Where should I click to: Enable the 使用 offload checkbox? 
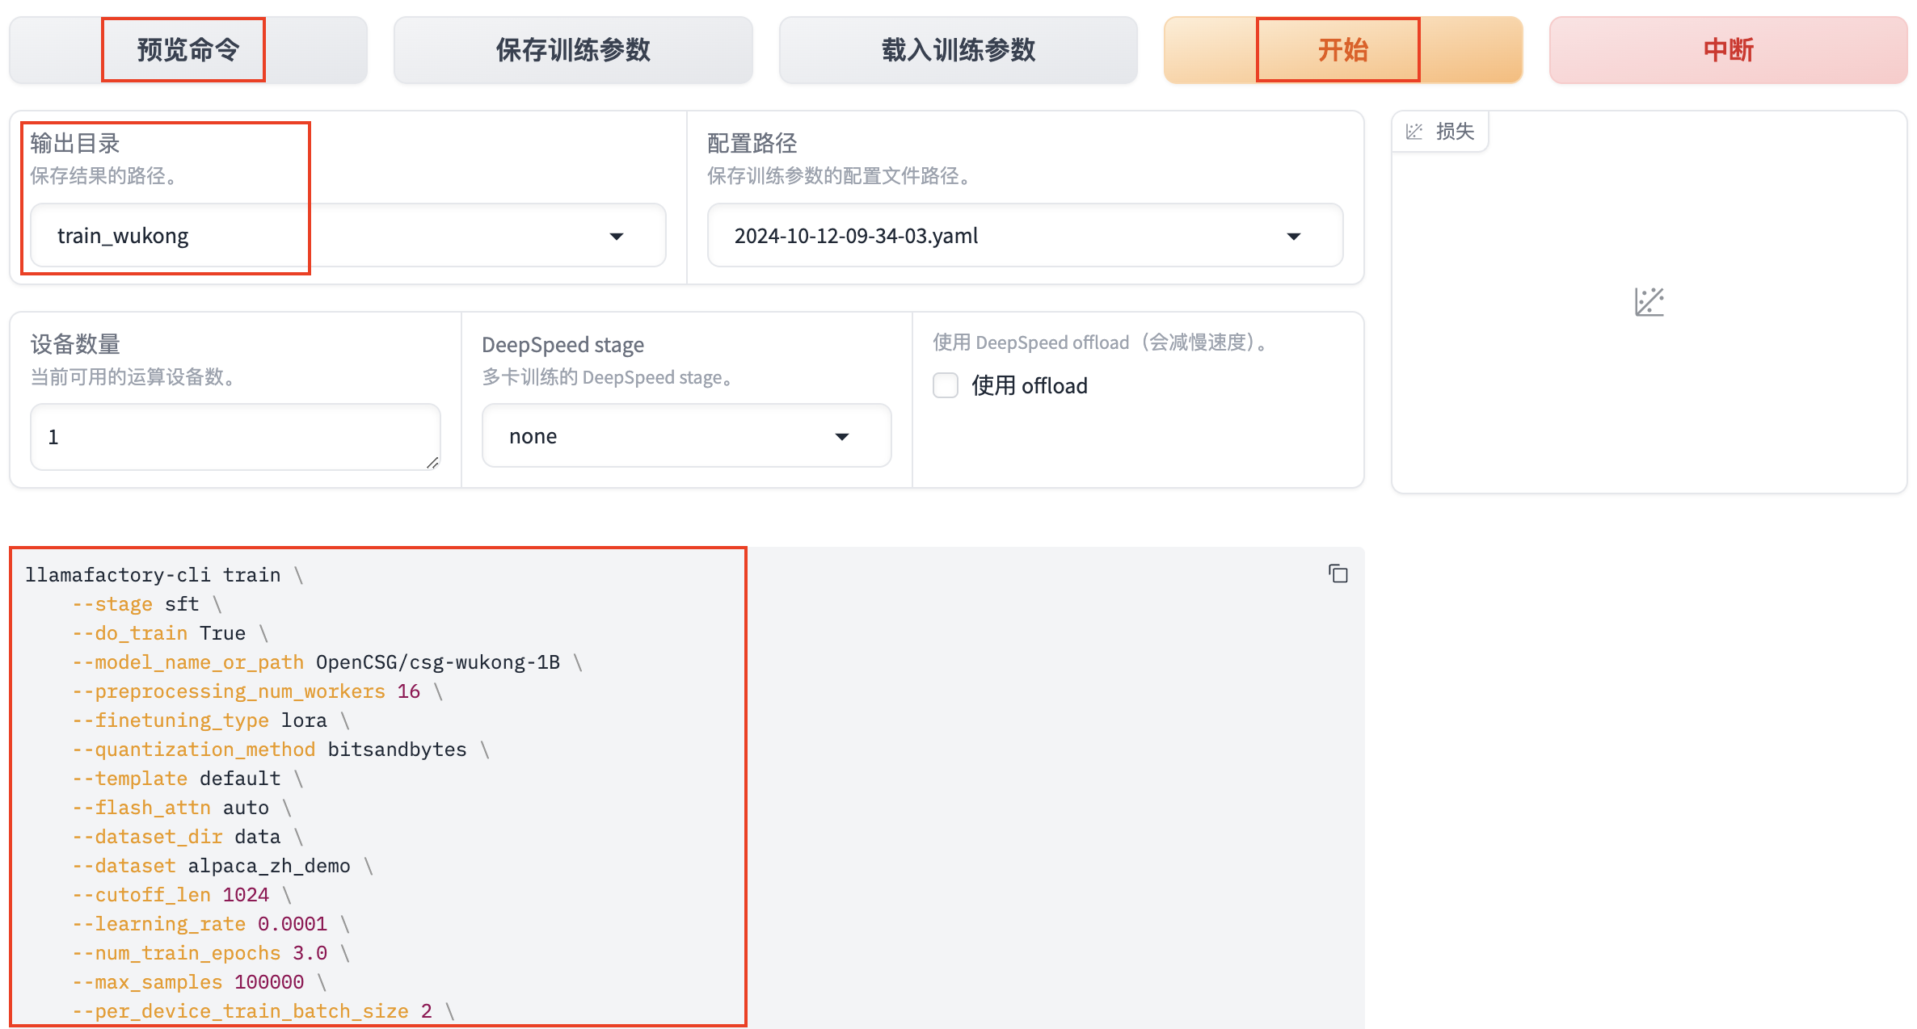click(x=946, y=385)
